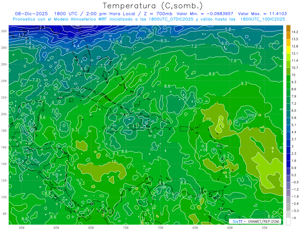Pick the yellow swatch between 12.1 and 12.8
This screenshot has height=231, width=300.
point(288,50)
